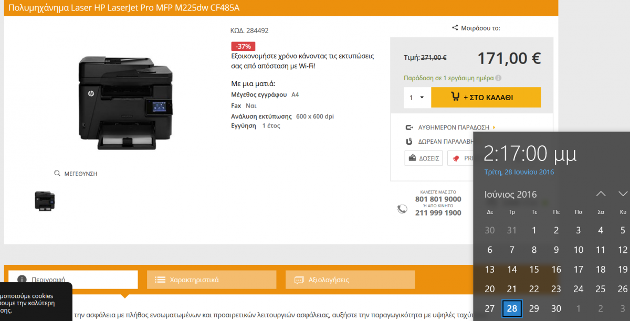Click the Ανάλυση εκτύπωσης 600 x 600 dpi row
Image resolution: width=630 pixels, height=321 pixels.
[x=282, y=116]
